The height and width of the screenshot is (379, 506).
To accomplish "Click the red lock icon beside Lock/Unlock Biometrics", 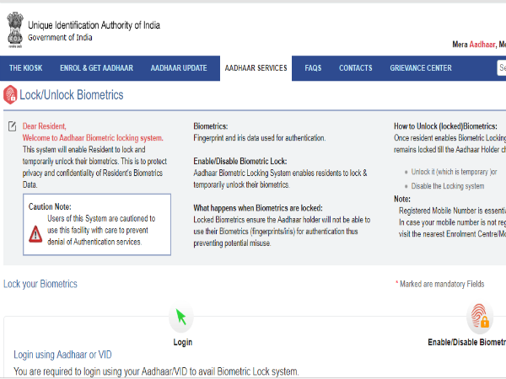I will tap(10, 95).
